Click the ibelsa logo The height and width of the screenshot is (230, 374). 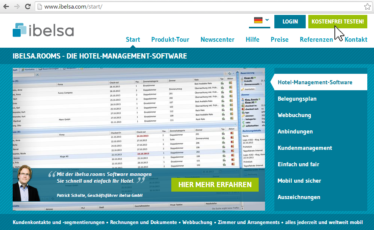43,30
